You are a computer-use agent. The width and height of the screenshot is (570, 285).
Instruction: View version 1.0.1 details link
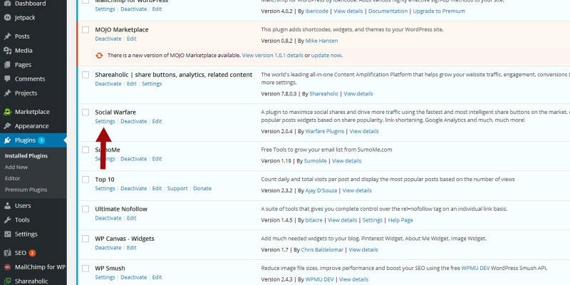tap(273, 56)
